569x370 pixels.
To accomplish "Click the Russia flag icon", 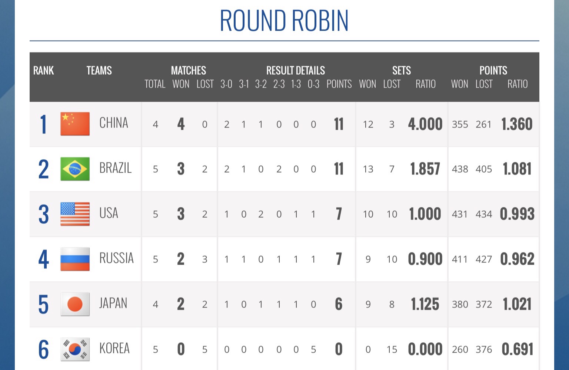I will point(75,259).
